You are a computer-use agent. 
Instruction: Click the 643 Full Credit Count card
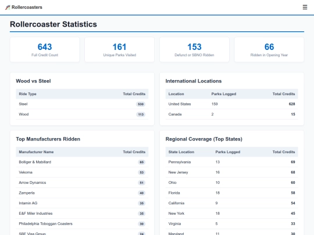tap(45, 49)
